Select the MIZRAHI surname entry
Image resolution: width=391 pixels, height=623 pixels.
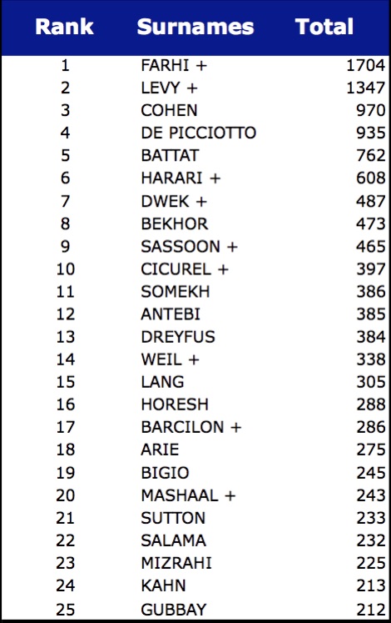tap(176, 563)
